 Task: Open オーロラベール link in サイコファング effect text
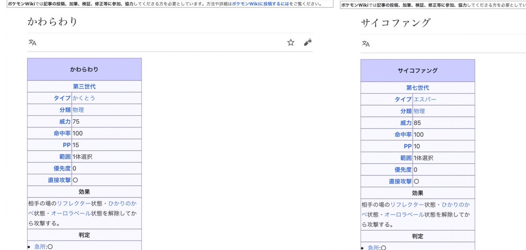tap(404, 215)
